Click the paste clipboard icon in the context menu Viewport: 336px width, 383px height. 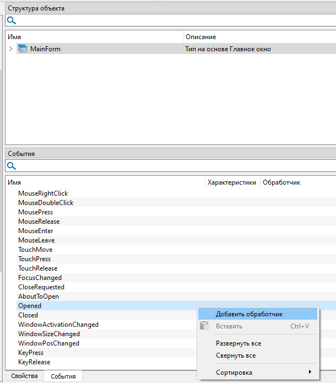point(204,326)
